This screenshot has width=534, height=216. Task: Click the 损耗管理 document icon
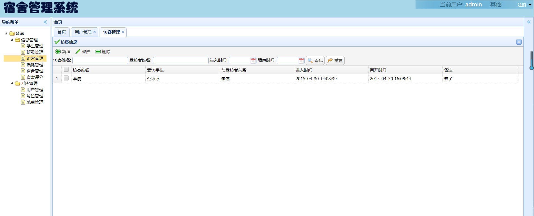point(23,65)
